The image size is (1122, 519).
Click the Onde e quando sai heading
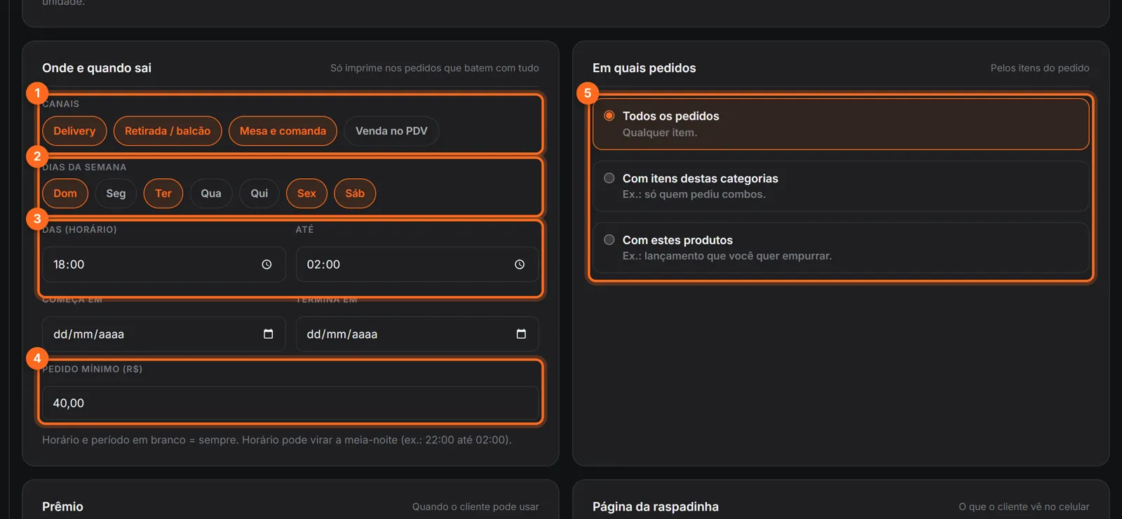(97, 68)
